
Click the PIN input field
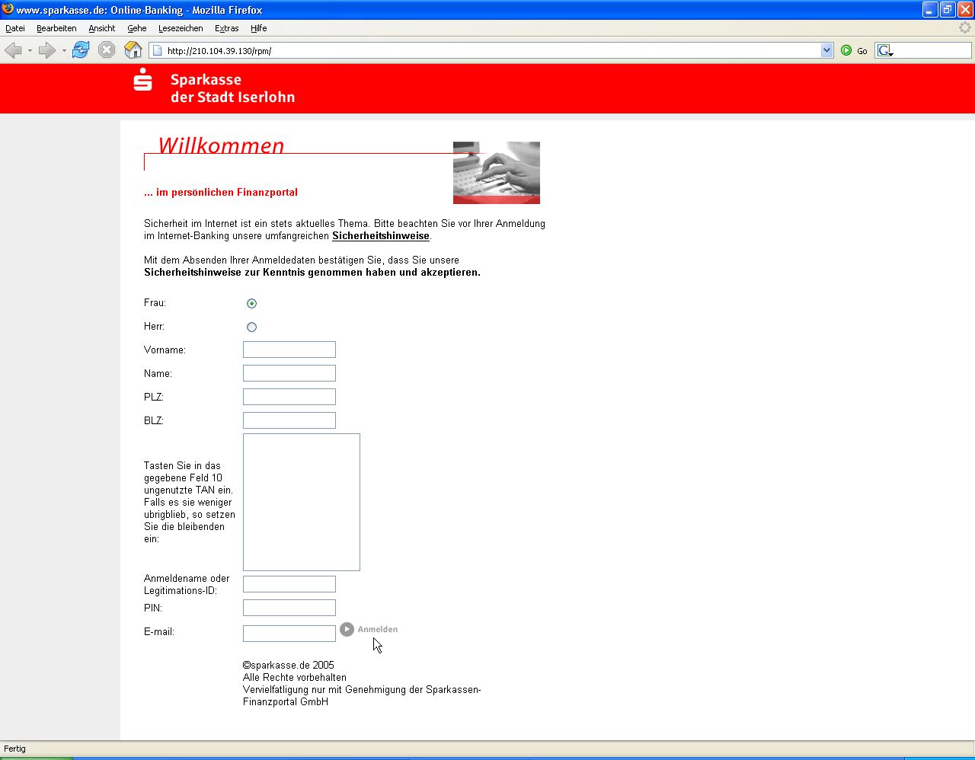(289, 608)
